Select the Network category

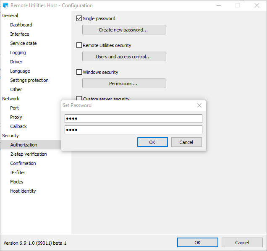coord(11,99)
